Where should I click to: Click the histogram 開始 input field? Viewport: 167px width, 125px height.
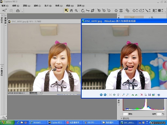(125, 114)
